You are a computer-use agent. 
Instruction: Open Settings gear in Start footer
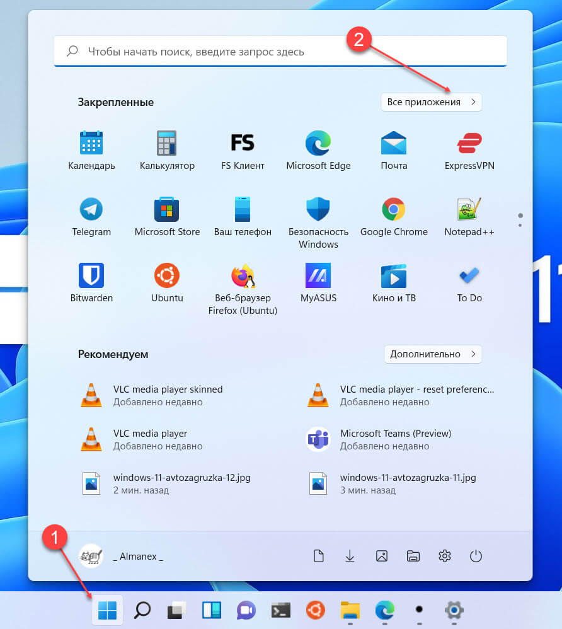[444, 556]
